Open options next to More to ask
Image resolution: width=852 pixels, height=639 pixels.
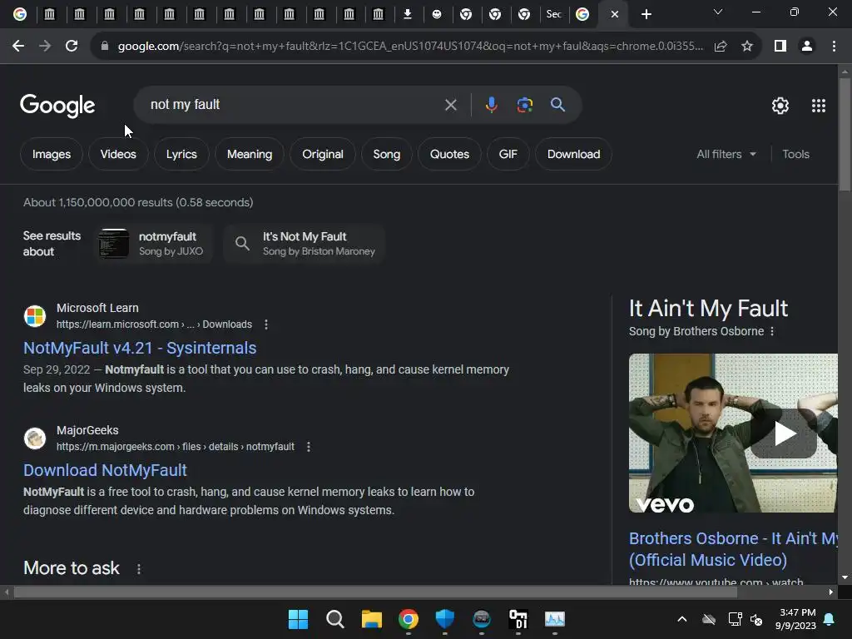(139, 569)
